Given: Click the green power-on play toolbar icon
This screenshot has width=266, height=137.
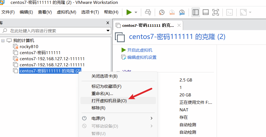Looking at the screenshot, I should tap(129, 12).
